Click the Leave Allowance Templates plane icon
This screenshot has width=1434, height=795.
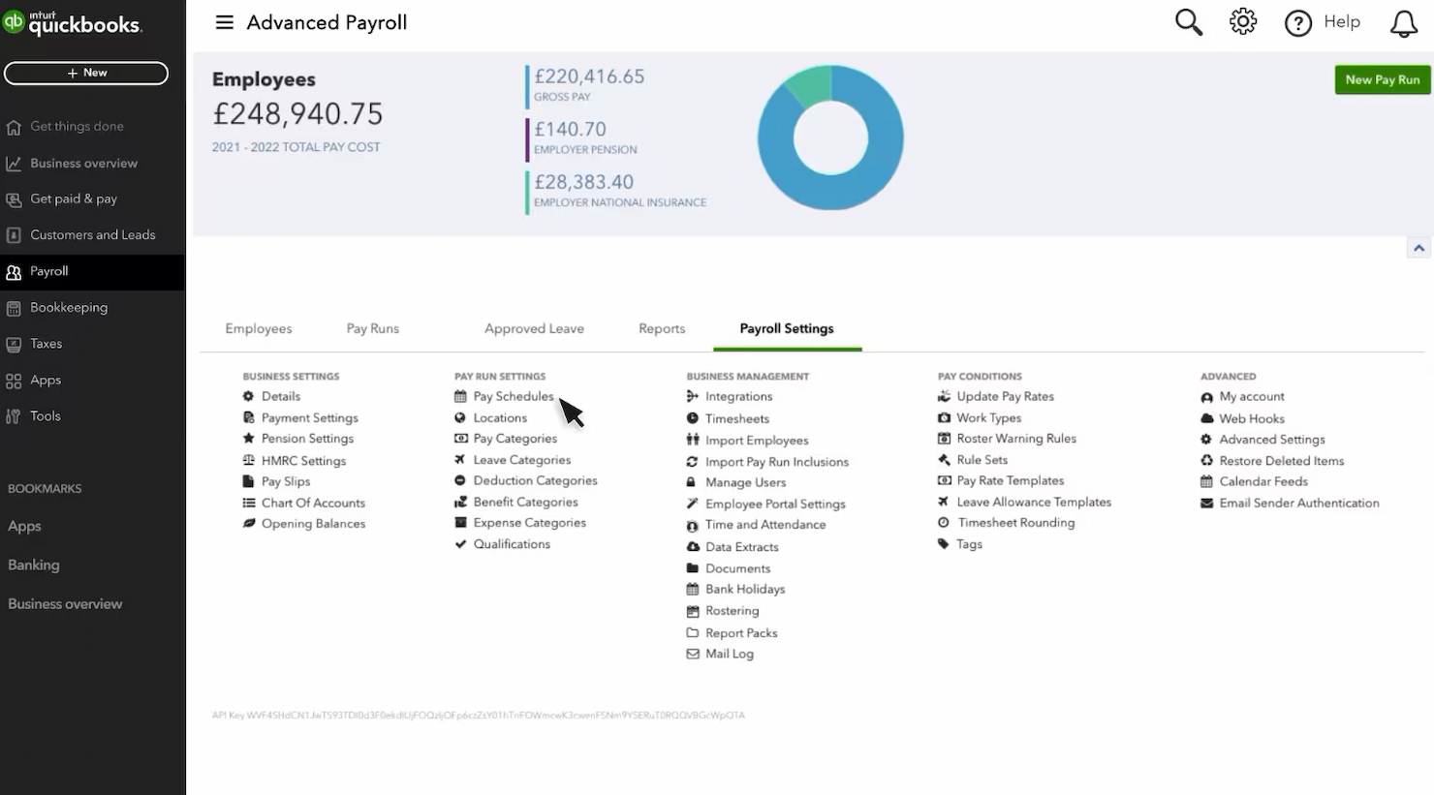point(943,502)
